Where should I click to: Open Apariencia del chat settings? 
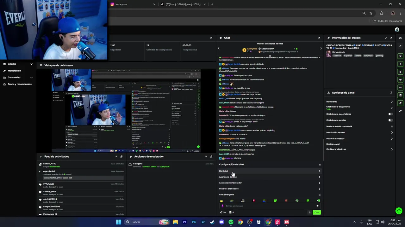click(x=270, y=177)
